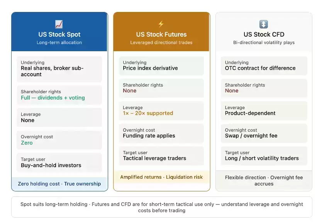Viewport: 322px width, 223px height.
Task: Click the 'Buy-and-hold investors' target user card
Action: click(59, 163)
